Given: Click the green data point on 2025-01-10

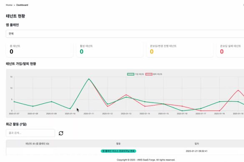Looking at the screenshot, I should pyautogui.click(x=70, y=108).
